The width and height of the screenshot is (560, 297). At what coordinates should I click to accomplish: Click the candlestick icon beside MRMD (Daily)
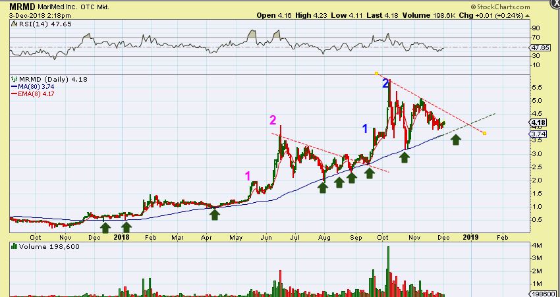(x=14, y=79)
